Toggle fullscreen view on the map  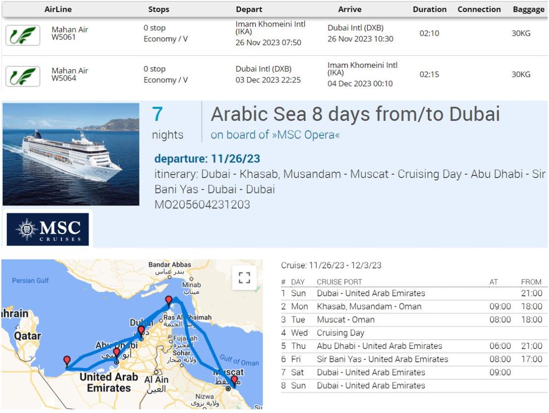coord(244,278)
